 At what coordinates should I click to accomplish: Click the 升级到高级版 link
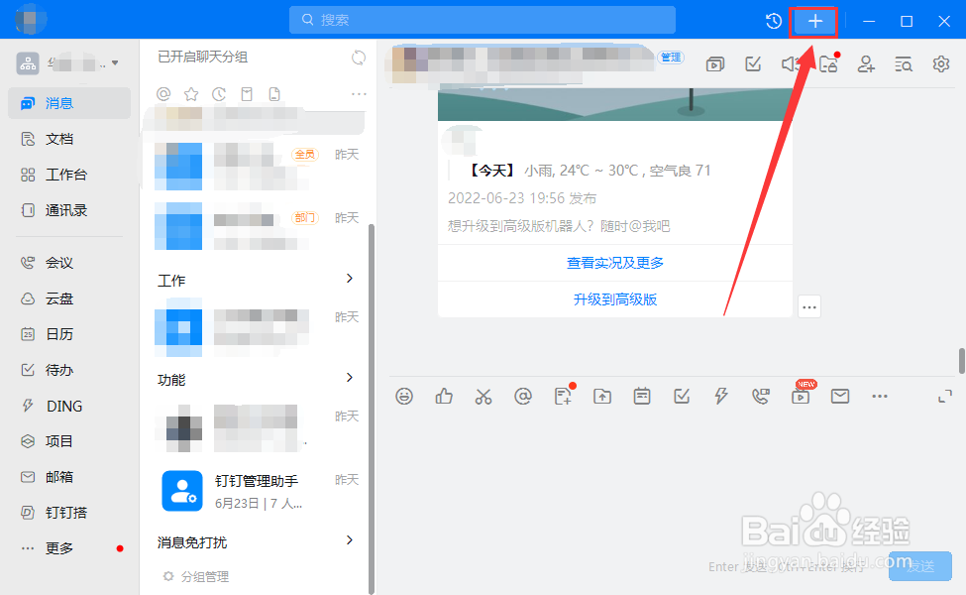[x=614, y=298]
